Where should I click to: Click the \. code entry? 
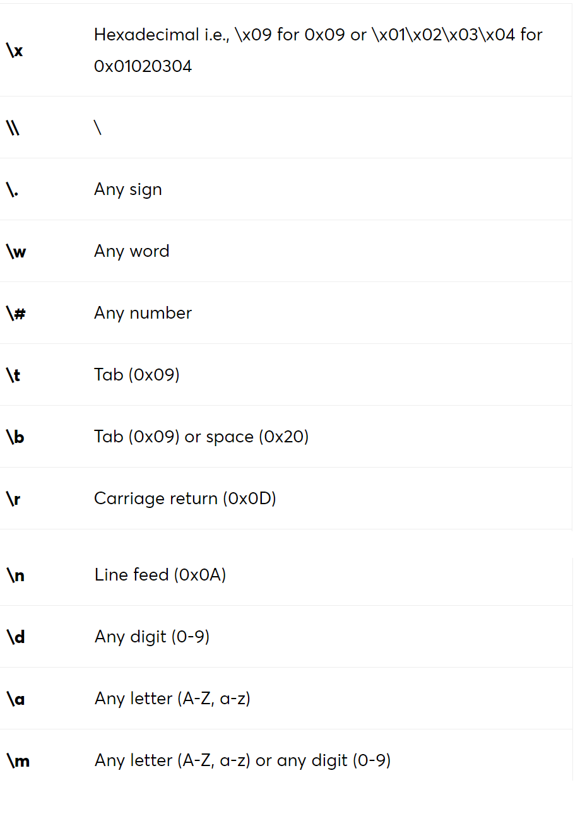point(12,189)
